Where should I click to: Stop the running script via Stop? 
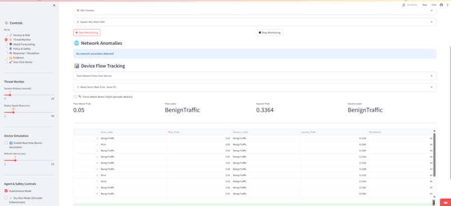pyautogui.click(x=425, y=5)
